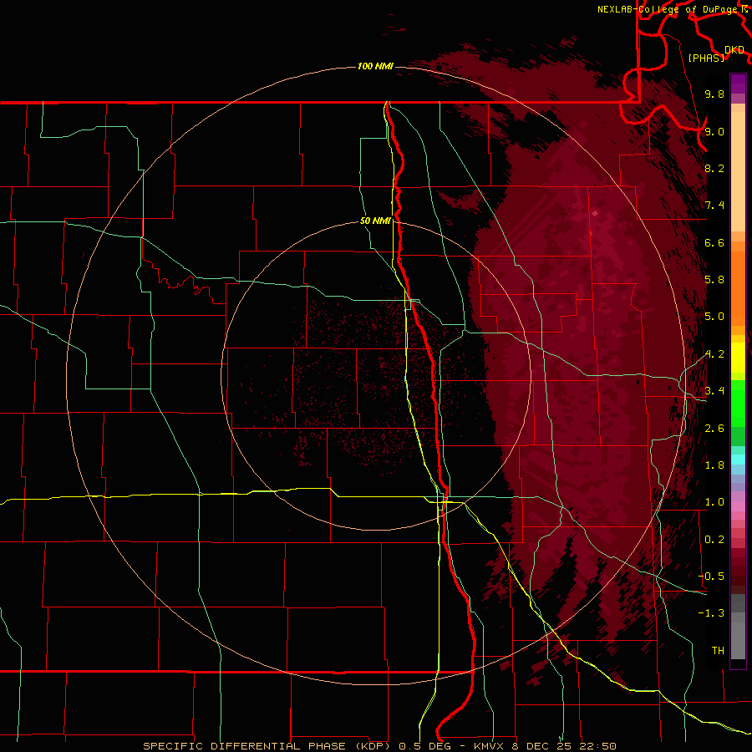Click the 7.4 scale value
752x752 pixels.
click(714, 206)
